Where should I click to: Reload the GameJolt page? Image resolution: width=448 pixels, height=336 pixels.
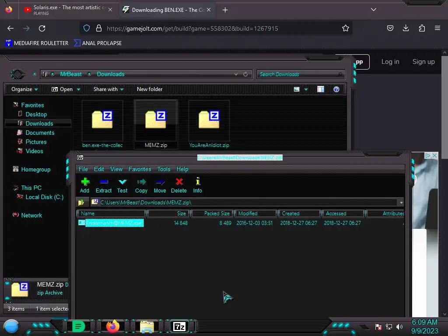[42, 28]
